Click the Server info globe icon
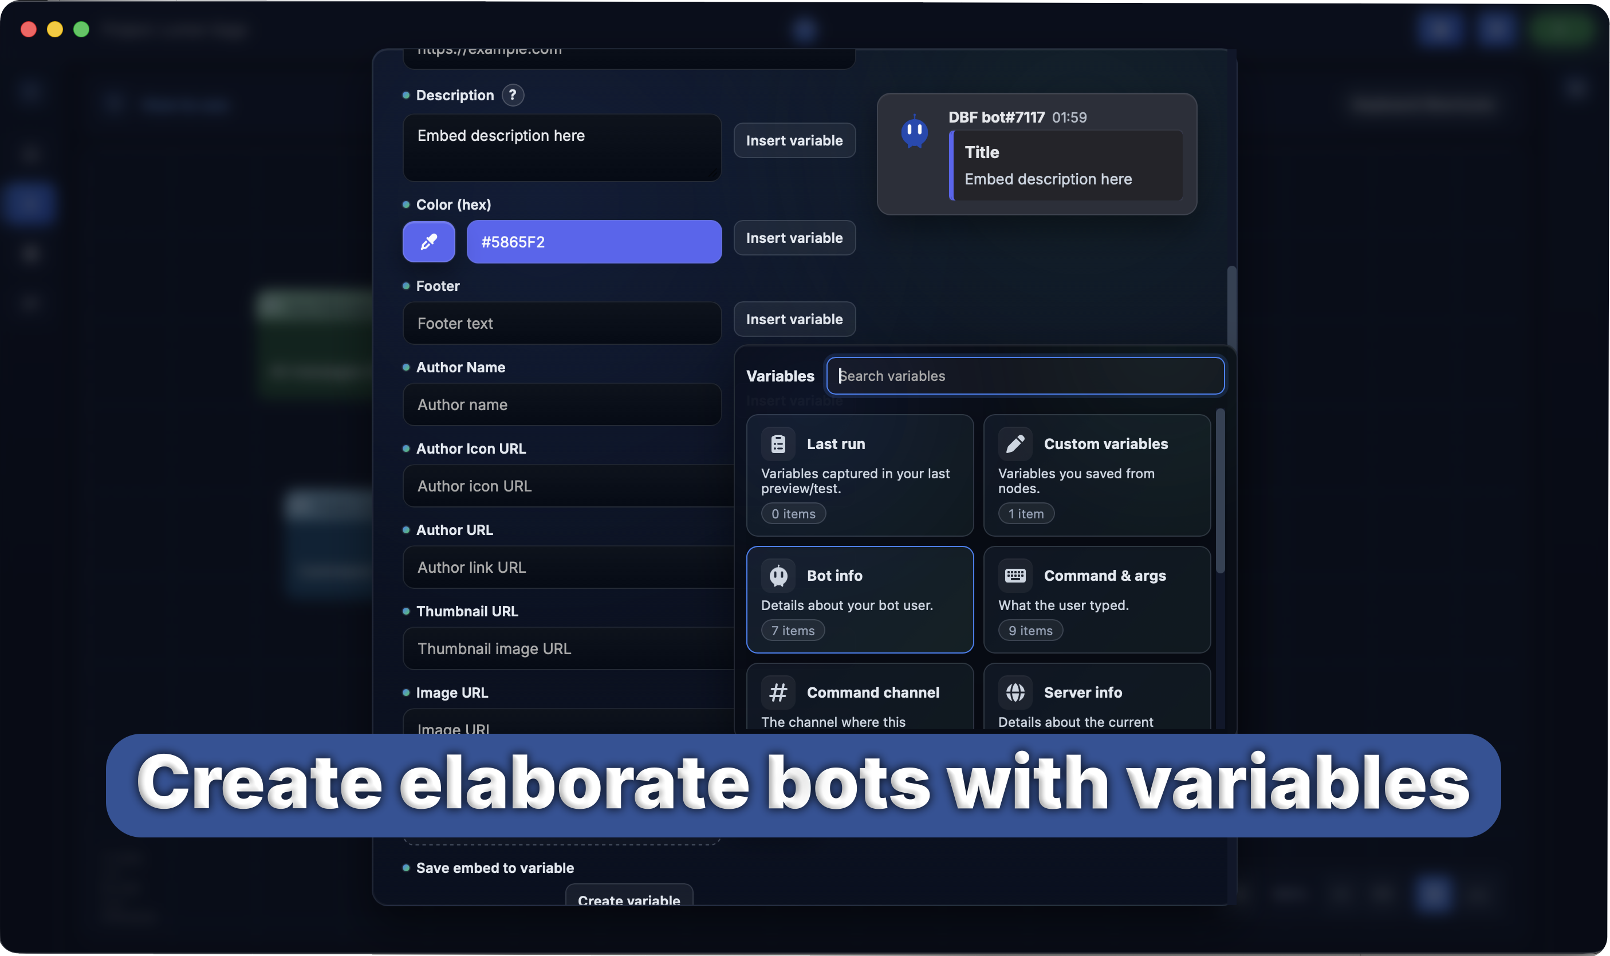Viewport: 1610px width, 956px height. [x=1015, y=693]
